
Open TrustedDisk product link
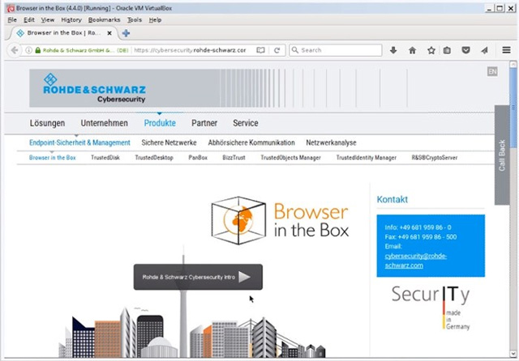105,158
